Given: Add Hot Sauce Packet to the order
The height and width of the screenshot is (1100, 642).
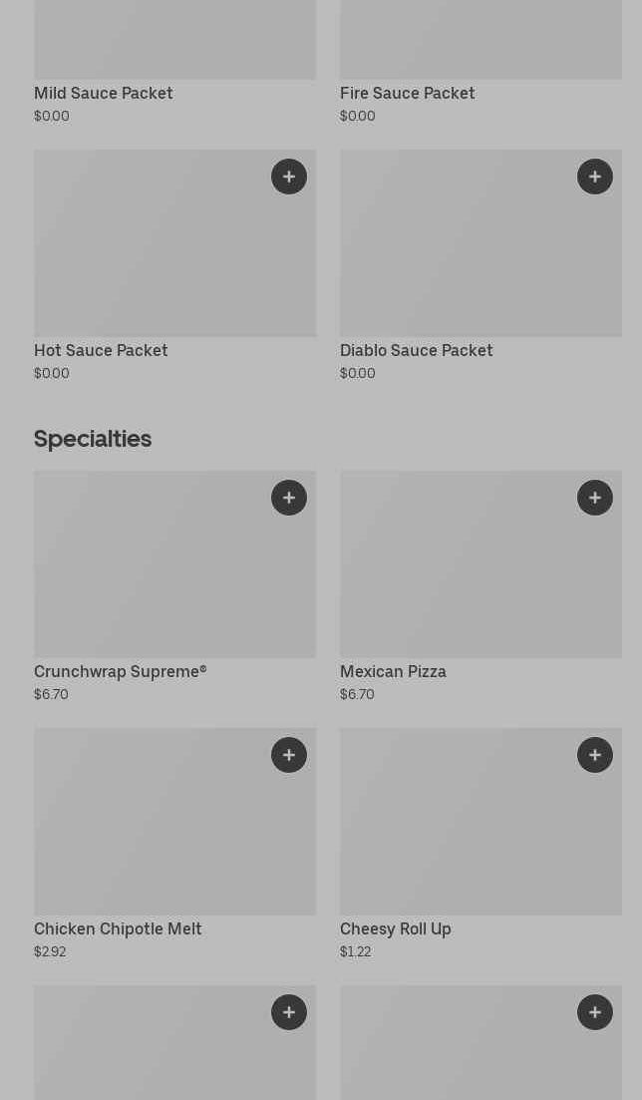Looking at the screenshot, I should [x=289, y=177].
